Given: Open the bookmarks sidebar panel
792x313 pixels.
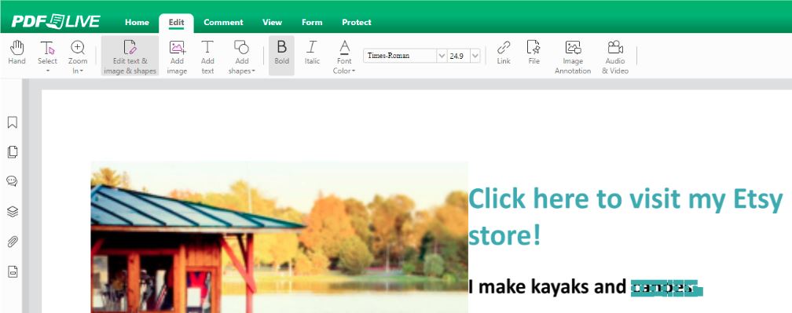Looking at the screenshot, I should click(12, 122).
